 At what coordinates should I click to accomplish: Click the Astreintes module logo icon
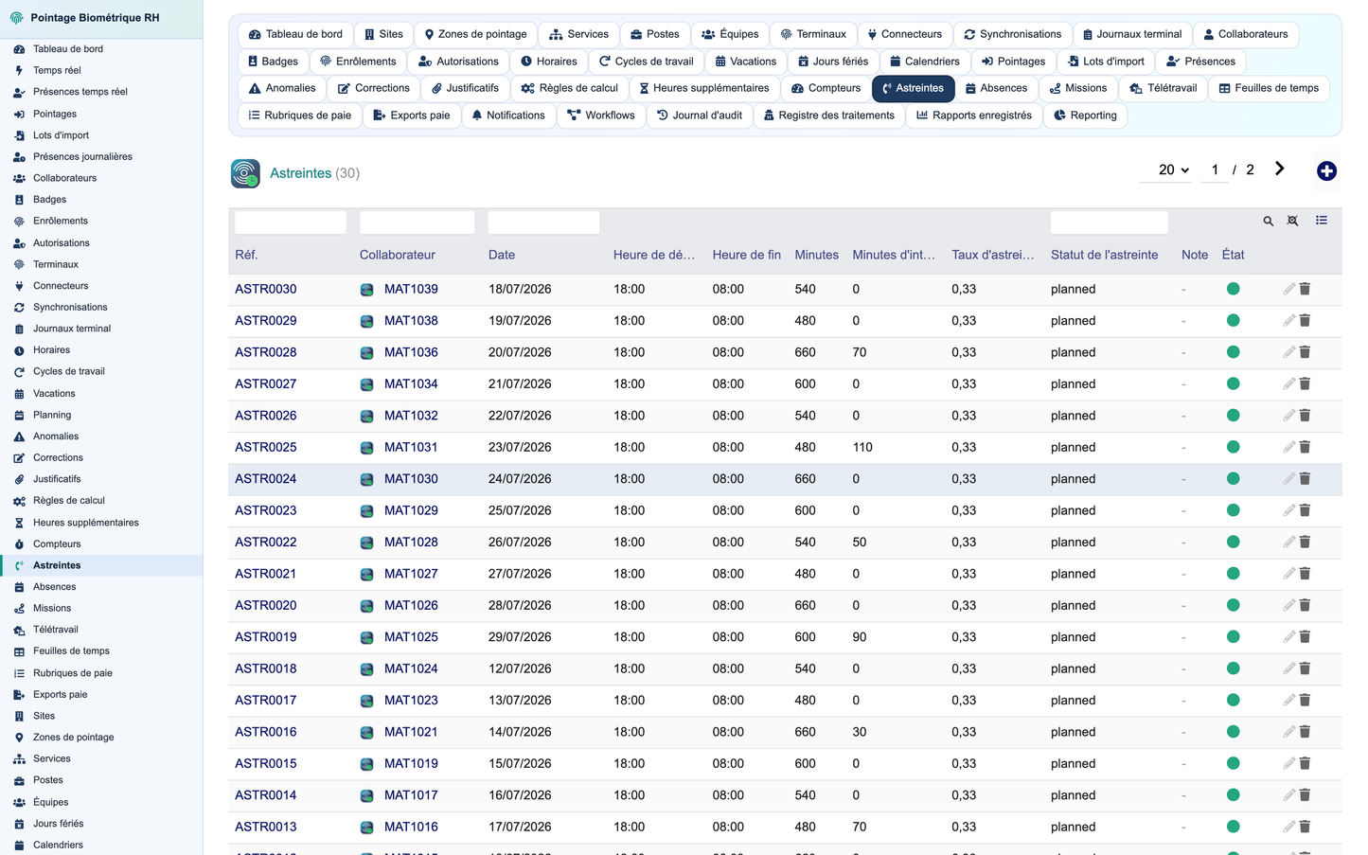click(245, 173)
